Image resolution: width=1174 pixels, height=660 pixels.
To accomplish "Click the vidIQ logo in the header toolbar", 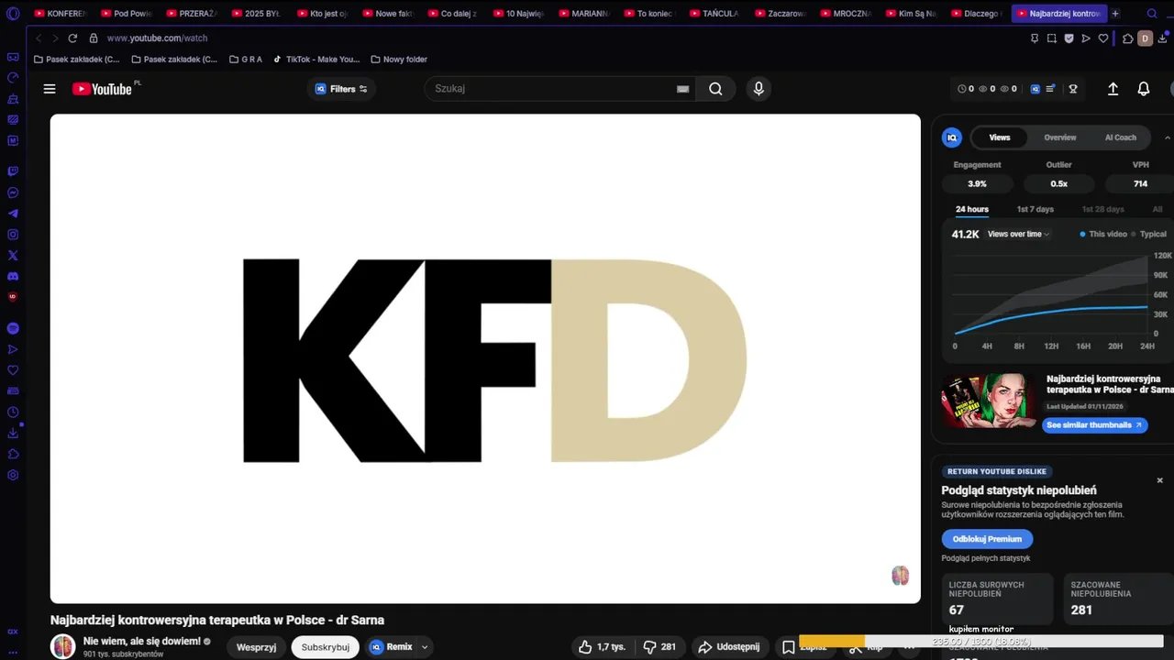I will [x=1036, y=89].
